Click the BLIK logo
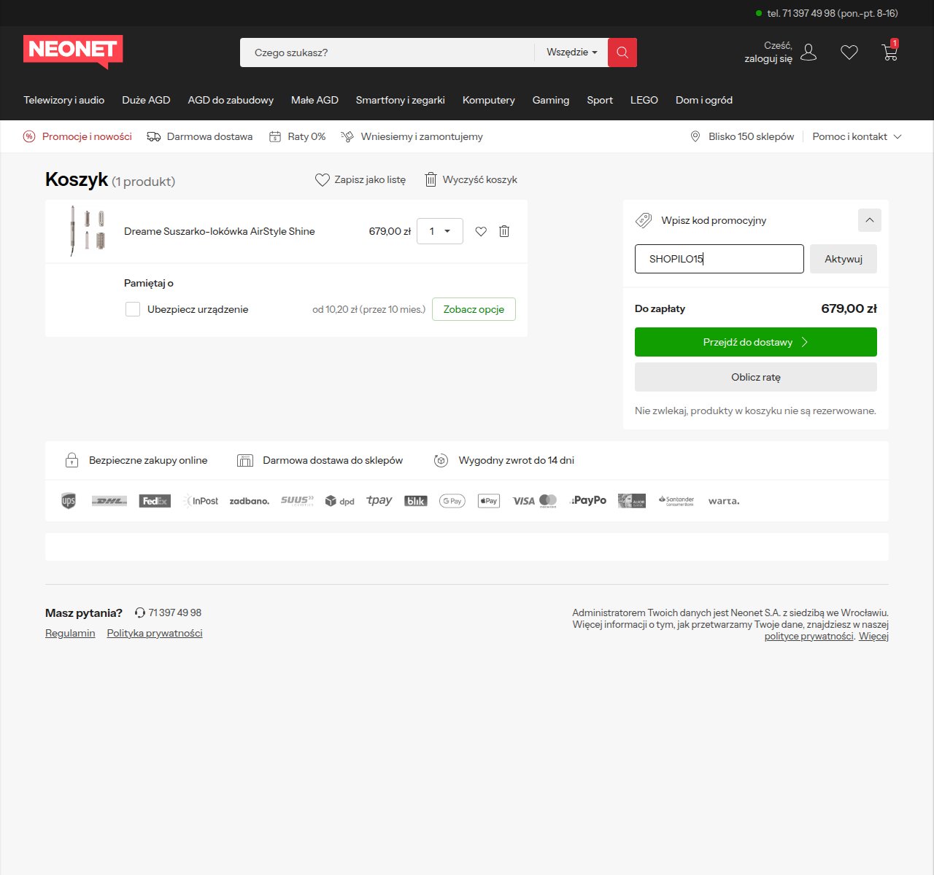The width and height of the screenshot is (934, 875). [x=416, y=501]
